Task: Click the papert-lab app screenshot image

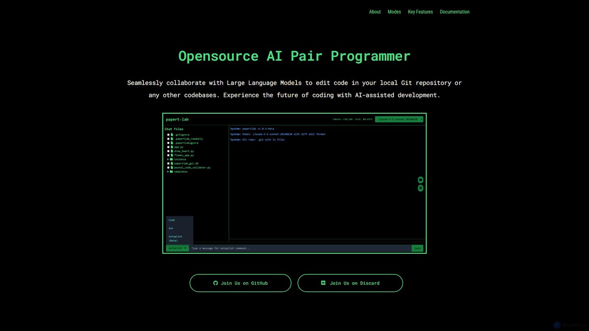Action: pyautogui.click(x=294, y=183)
